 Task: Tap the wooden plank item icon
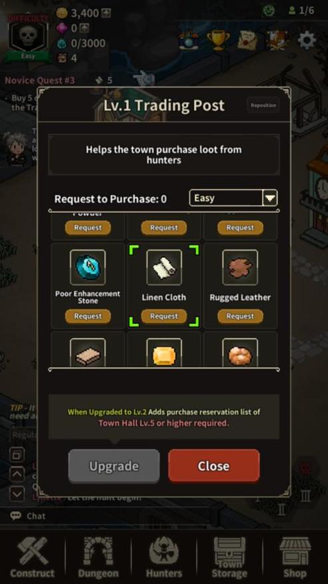tap(87, 352)
